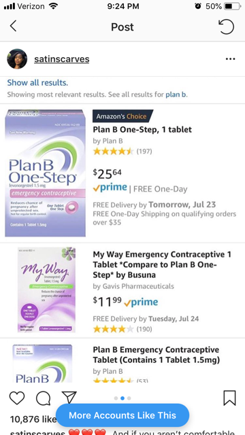245x435 pixels.
Task: Open My Way product box image
Action: 46,290
